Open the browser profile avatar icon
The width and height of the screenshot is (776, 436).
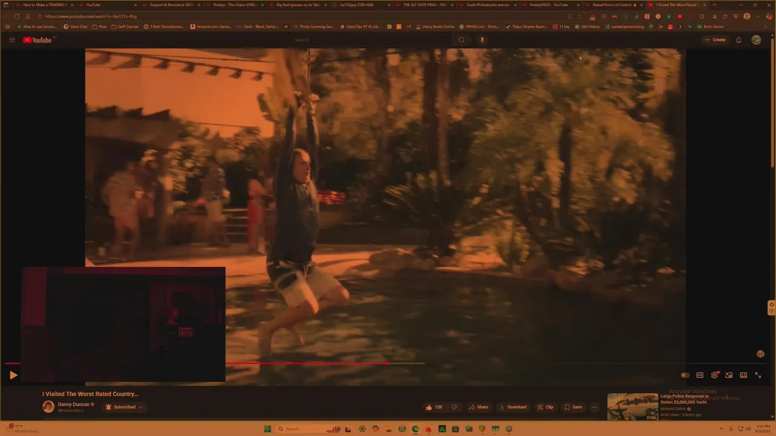(x=747, y=16)
